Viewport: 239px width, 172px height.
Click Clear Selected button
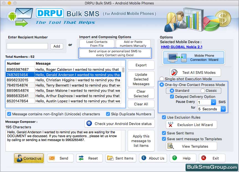pyautogui.click(x=141, y=94)
